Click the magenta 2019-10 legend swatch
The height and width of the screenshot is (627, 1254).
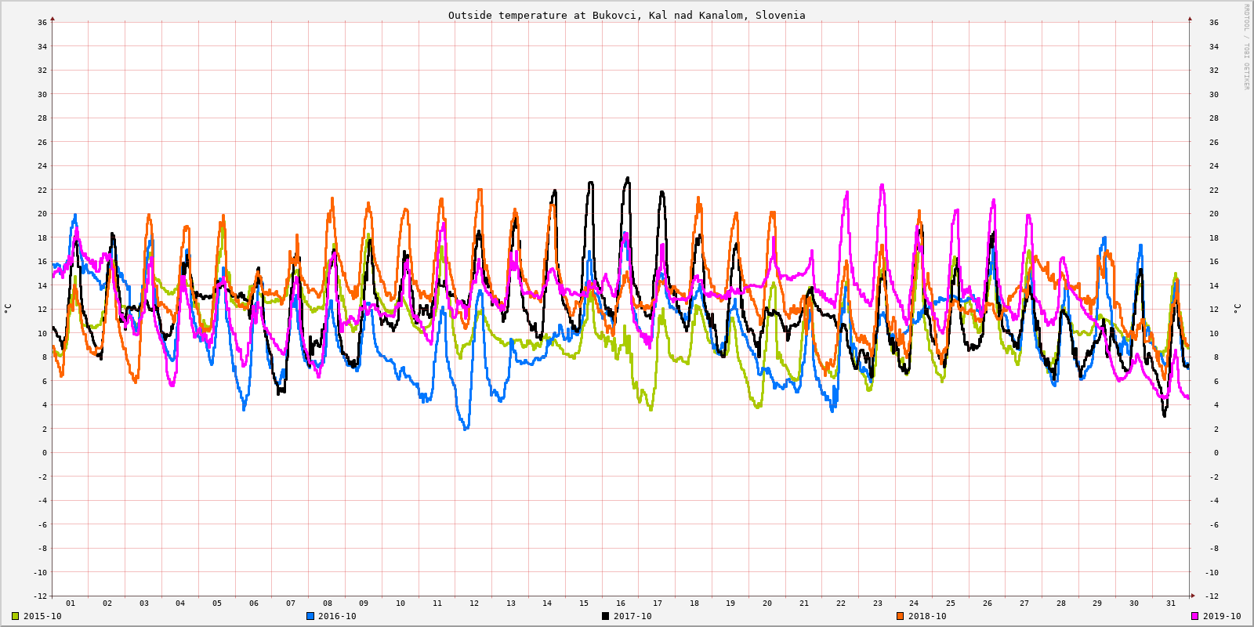pos(1194,616)
